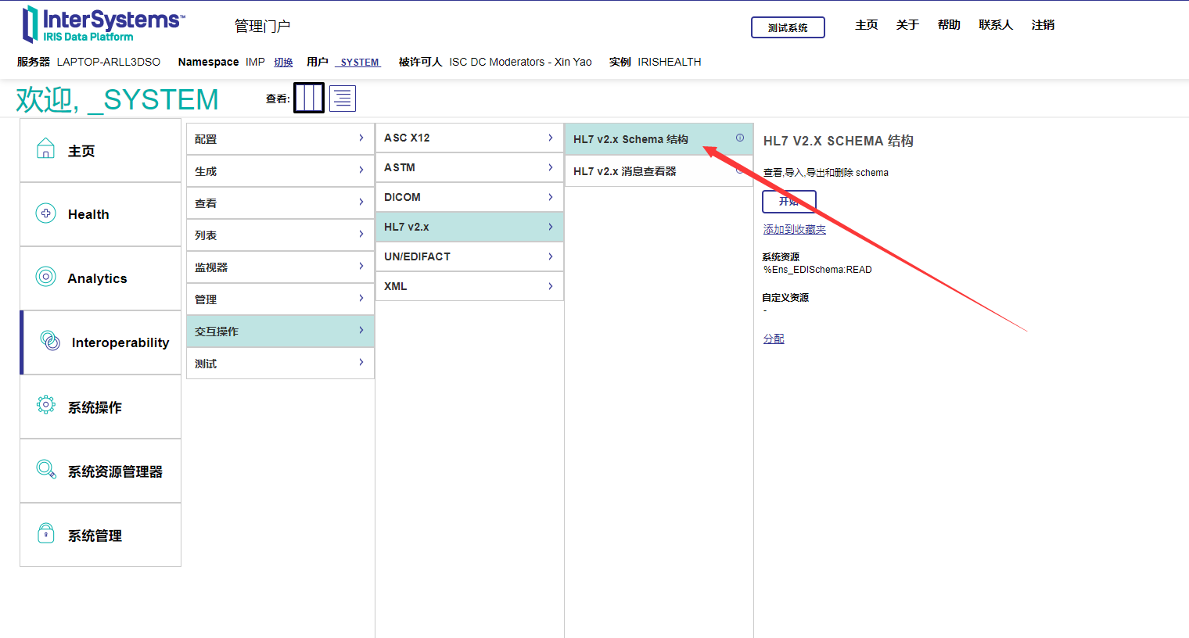
Task: Select HL7 v2.x menu item
Action: pyautogui.click(x=469, y=227)
